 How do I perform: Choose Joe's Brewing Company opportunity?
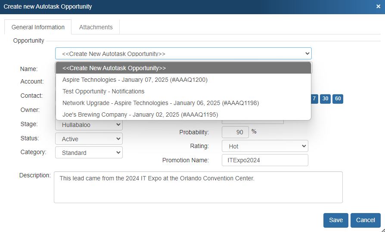[140, 114]
